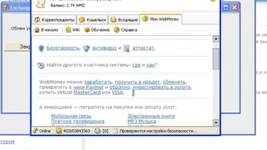The width and height of the screenshot is (267, 150).
Task: Click the shield icon beside антивирус
Action: [86, 48]
